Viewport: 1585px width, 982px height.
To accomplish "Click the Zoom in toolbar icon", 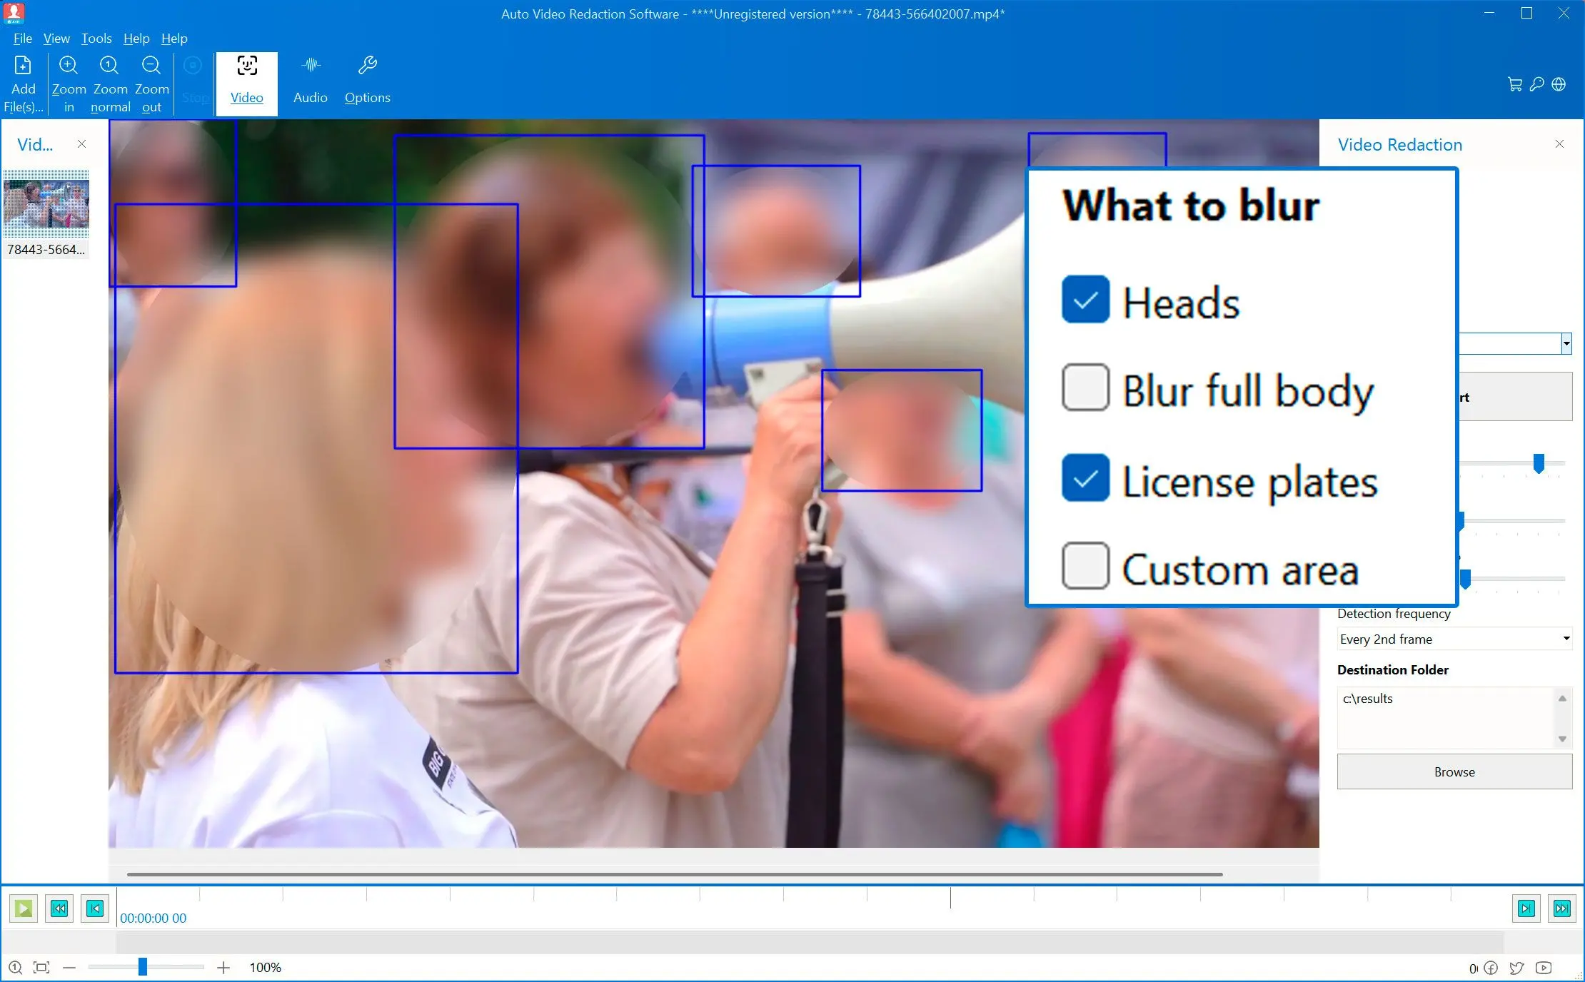I will (x=69, y=66).
